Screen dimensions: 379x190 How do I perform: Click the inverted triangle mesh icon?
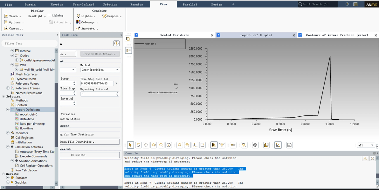point(222,145)
